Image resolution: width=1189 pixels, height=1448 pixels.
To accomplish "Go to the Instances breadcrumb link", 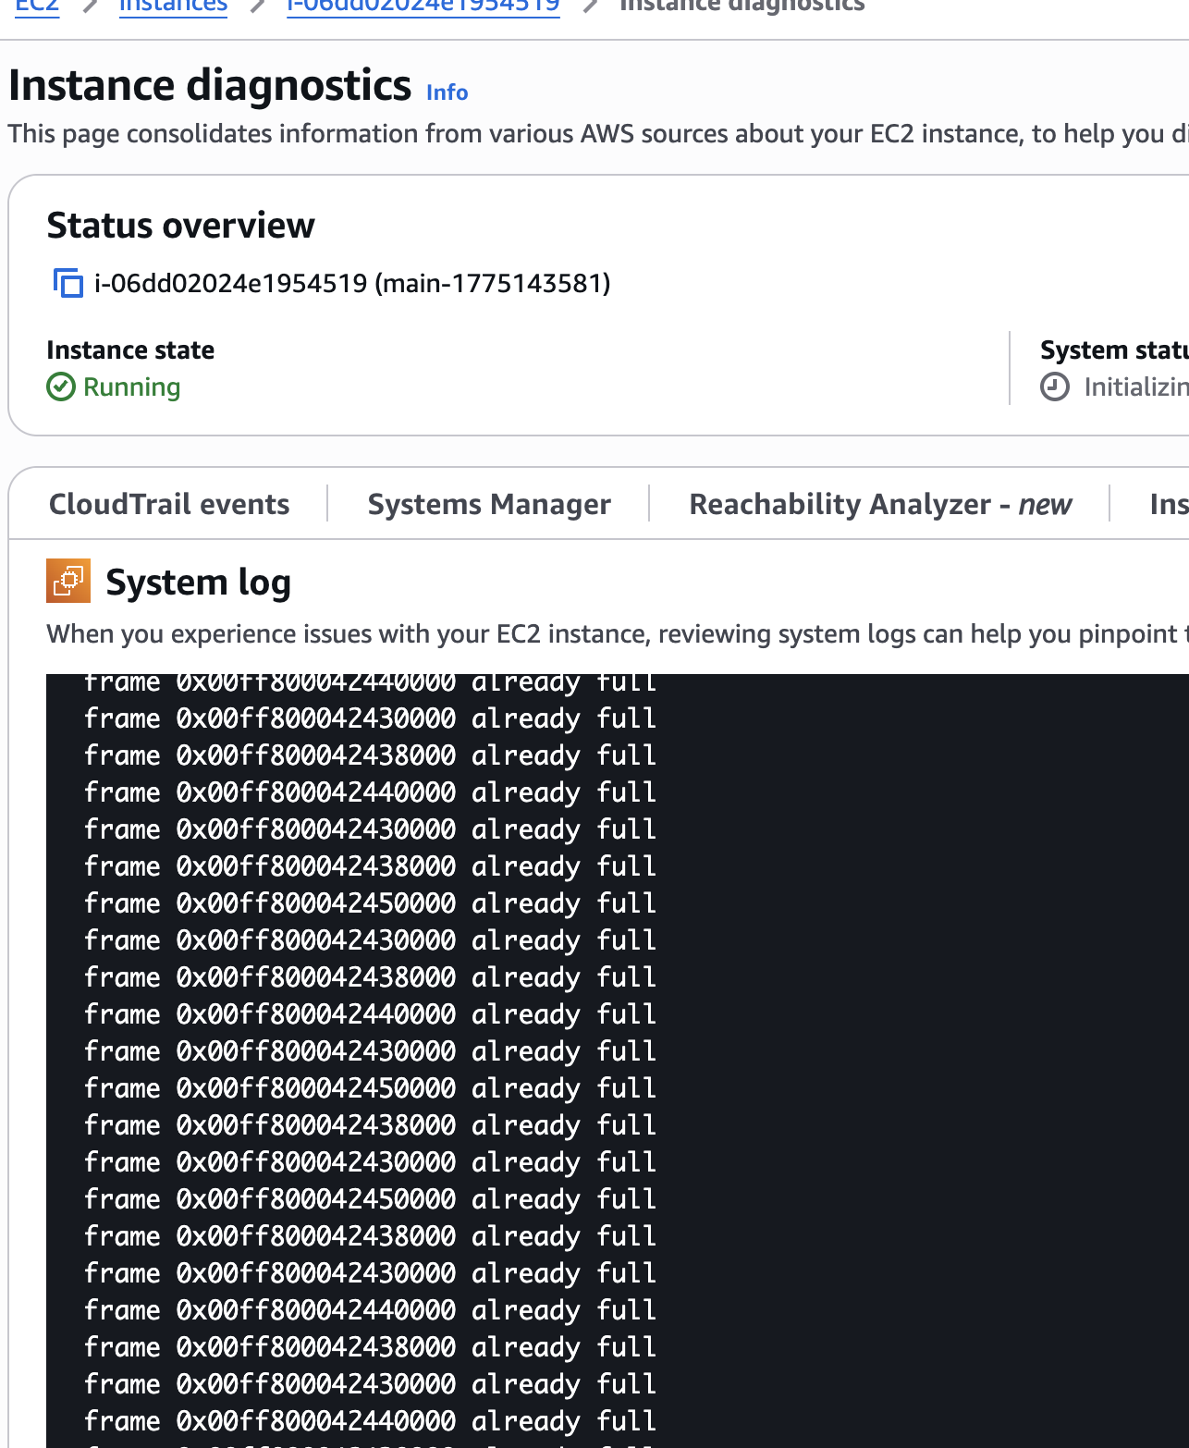I will click(x=173, y=6).
